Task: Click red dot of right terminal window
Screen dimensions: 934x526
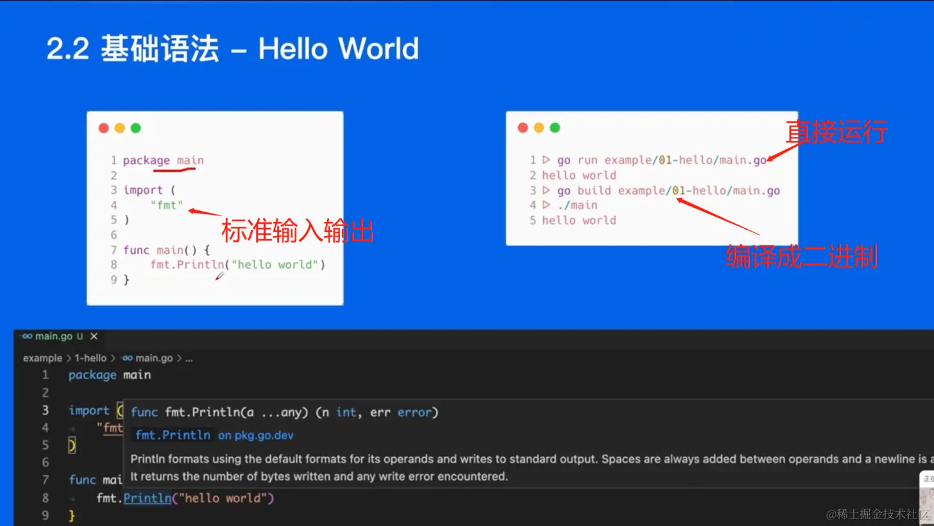Action: point(523,128)
